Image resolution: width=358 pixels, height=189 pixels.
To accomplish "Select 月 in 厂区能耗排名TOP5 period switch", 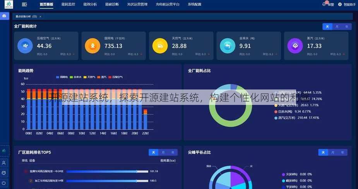I will (163, 152).
